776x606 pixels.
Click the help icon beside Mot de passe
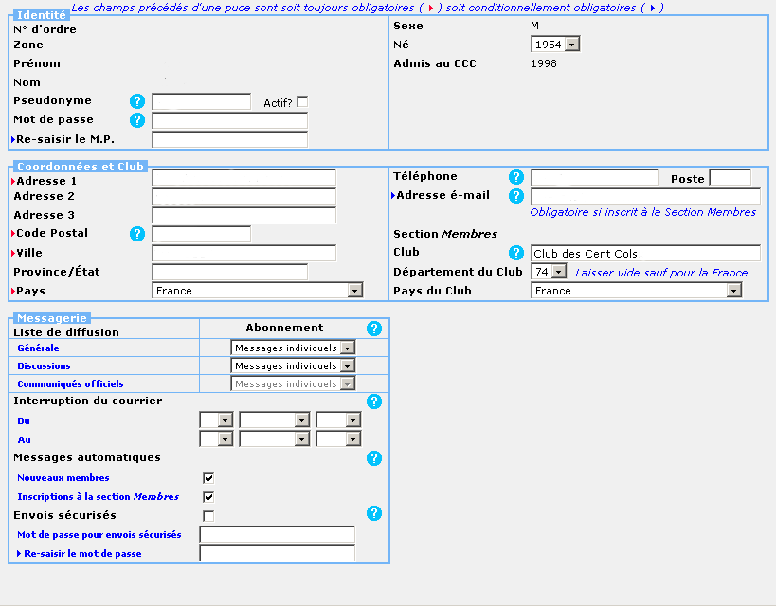[137, 120]
